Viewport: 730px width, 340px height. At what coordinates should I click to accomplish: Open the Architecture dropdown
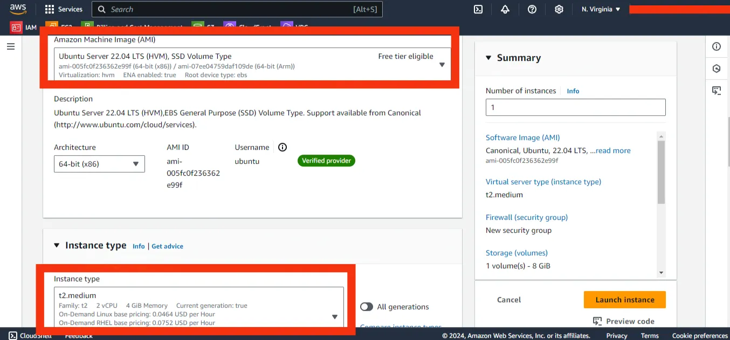click(x=136, y=164)
